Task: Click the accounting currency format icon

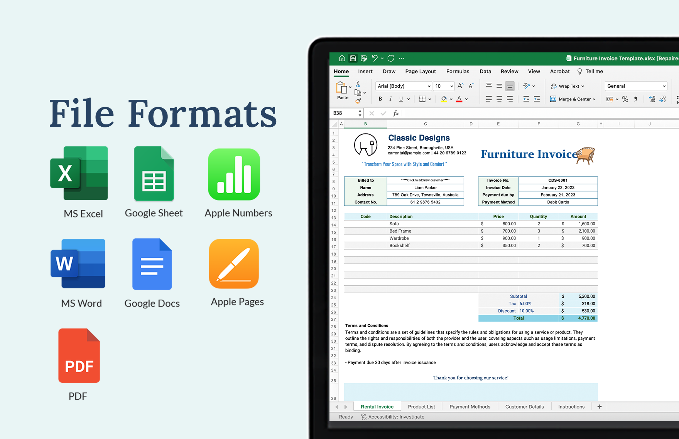Action: click(x=610, y=99)
